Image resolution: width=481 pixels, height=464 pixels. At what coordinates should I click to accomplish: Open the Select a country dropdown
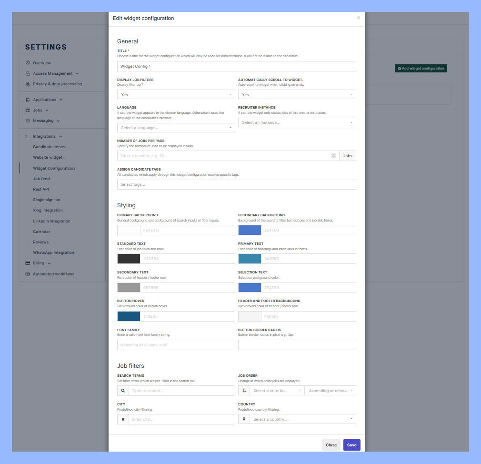(300, 419)
